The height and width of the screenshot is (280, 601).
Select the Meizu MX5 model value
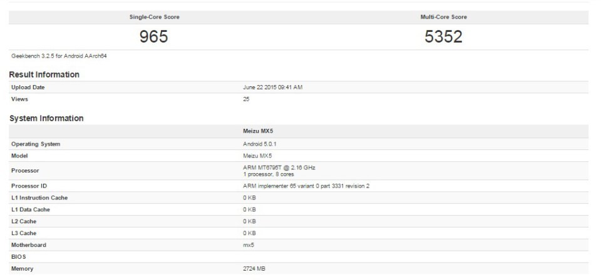[257, 156]
